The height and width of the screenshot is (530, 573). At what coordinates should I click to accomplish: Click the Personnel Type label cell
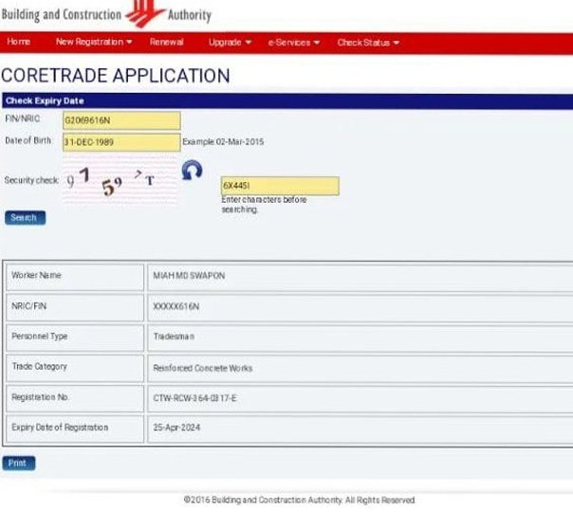75,338
